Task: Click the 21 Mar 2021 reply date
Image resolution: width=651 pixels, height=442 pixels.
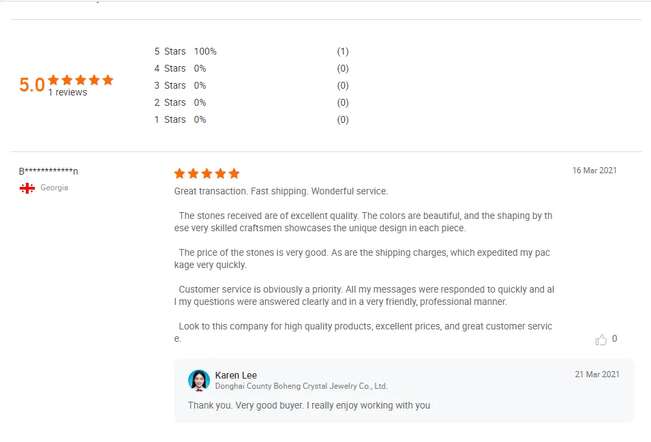Action: coord(597,374)
